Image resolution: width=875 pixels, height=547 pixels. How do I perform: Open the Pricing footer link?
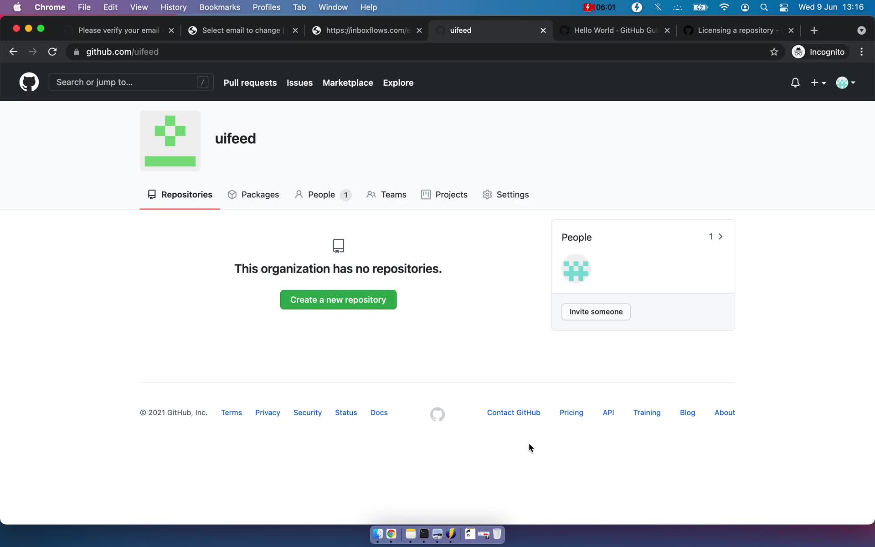tap(571, 413)
